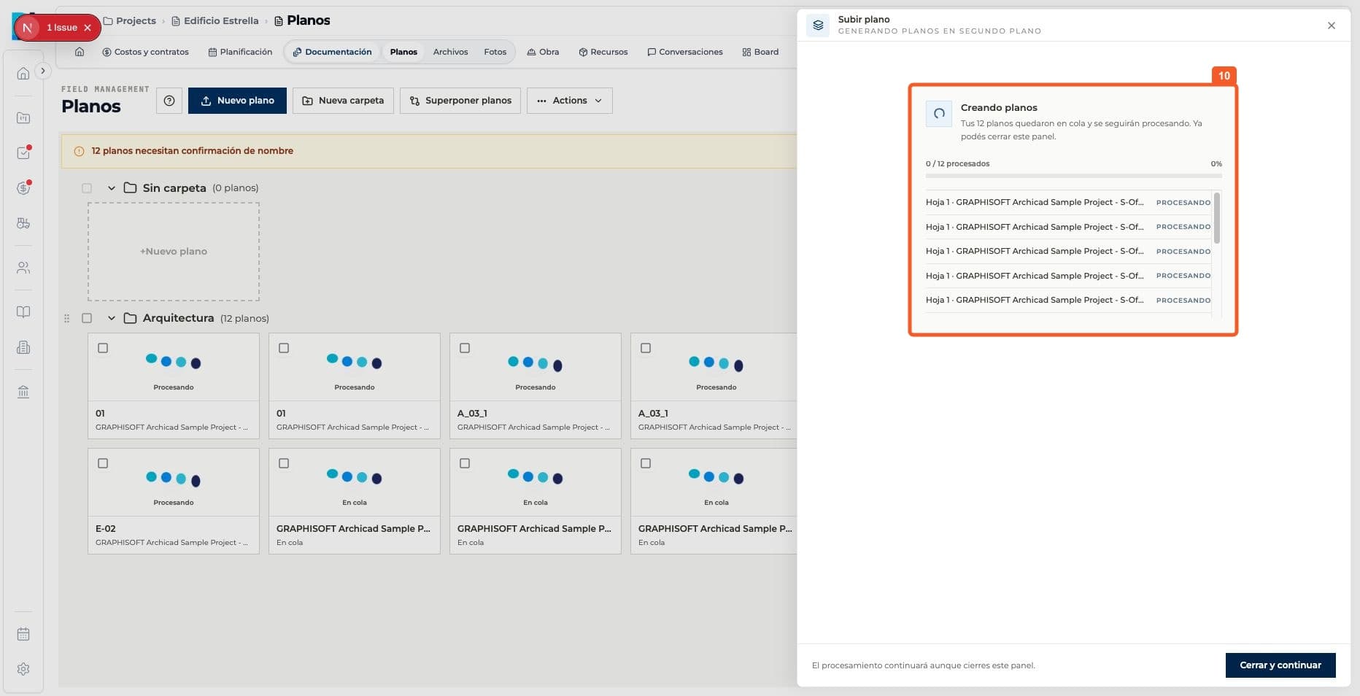The height and width of the screenshot is (696, 1360).
Task: Click Cerrar y continuar button
Action: 1280,665
